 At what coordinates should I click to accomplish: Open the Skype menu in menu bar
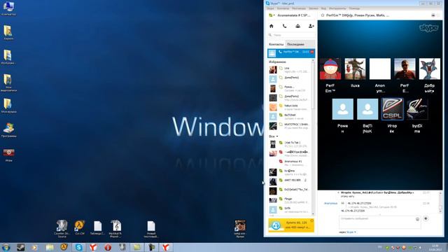(x=270, y=8)
